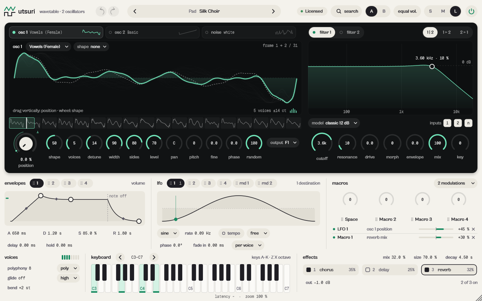
Task: Select the osc 2 Basic tab
Action: point(153,32)
